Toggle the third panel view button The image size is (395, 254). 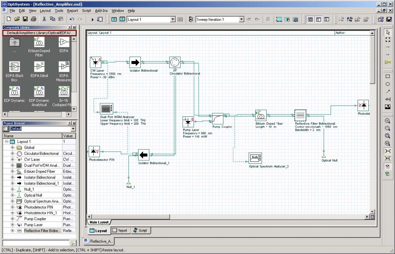pos(327,19)
